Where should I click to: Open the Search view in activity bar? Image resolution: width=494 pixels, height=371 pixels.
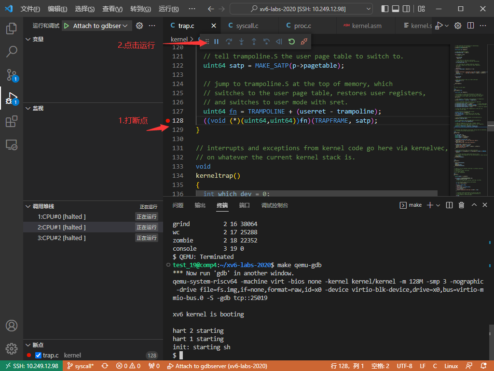coord(12,51)
